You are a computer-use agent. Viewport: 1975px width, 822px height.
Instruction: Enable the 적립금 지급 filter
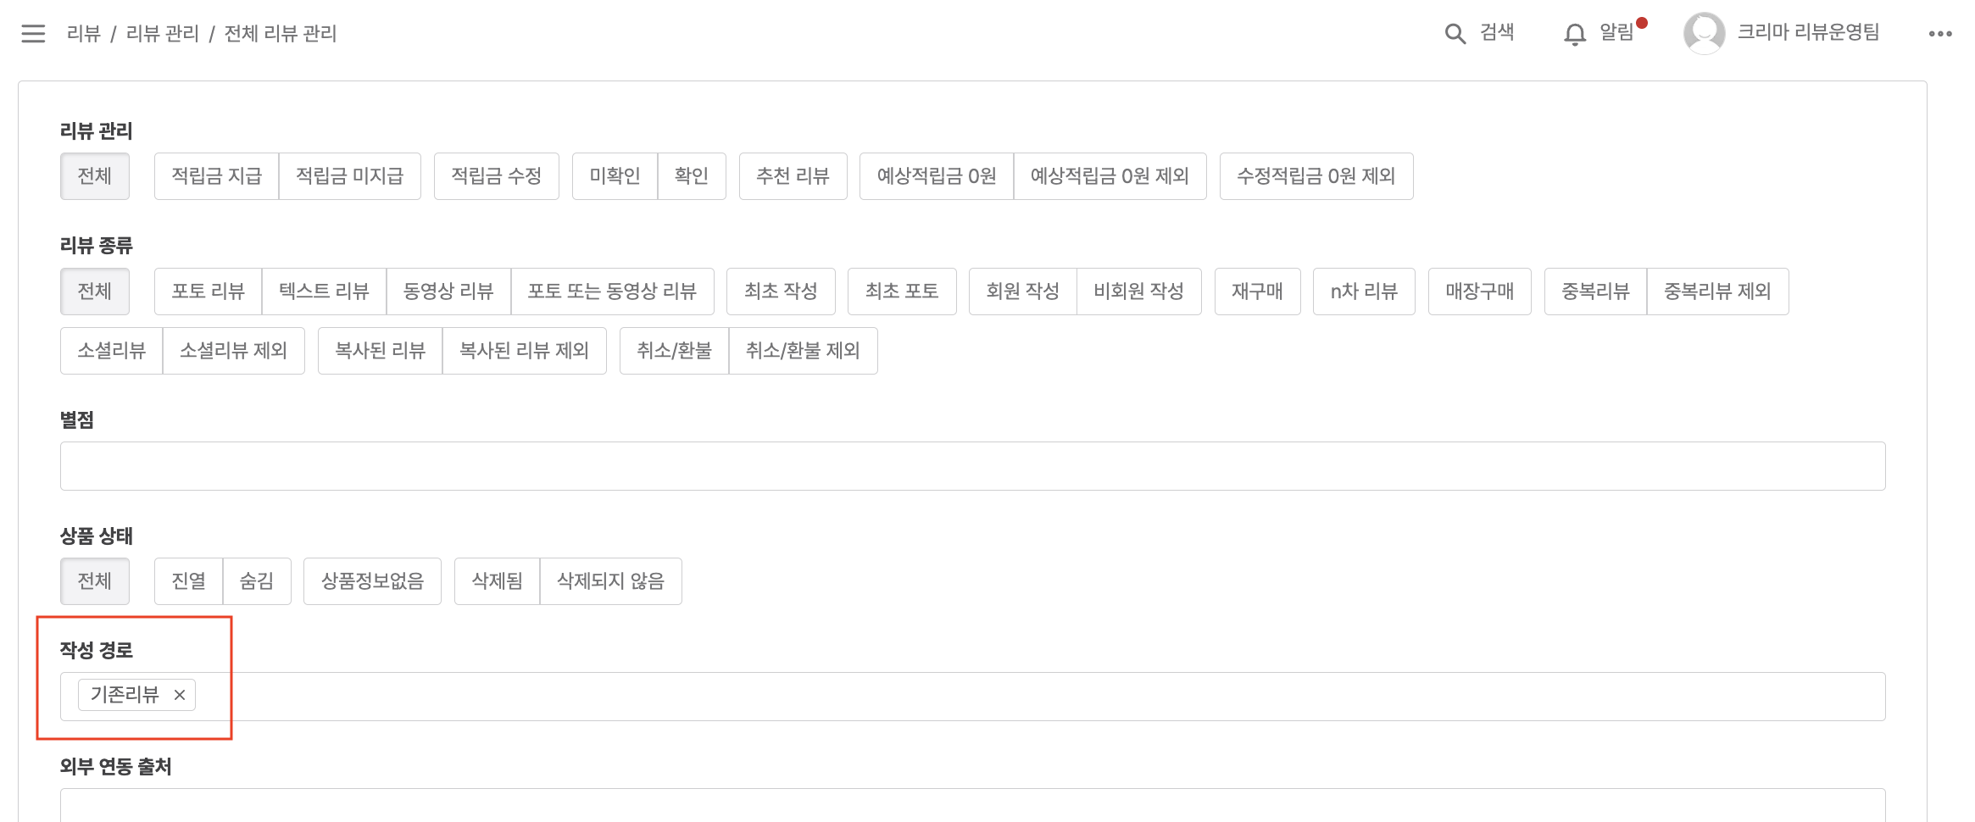(216, 176)
